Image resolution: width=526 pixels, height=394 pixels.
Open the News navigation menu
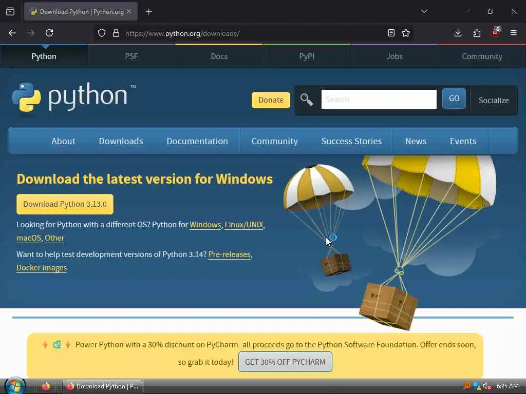[x=416, y=141]
